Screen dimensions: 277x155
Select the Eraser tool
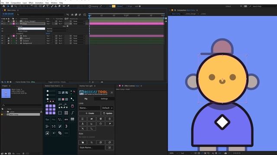point(59,6)
